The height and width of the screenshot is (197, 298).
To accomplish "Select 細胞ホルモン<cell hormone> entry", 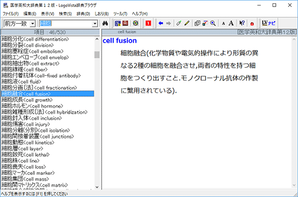I will tap(32, 106).
